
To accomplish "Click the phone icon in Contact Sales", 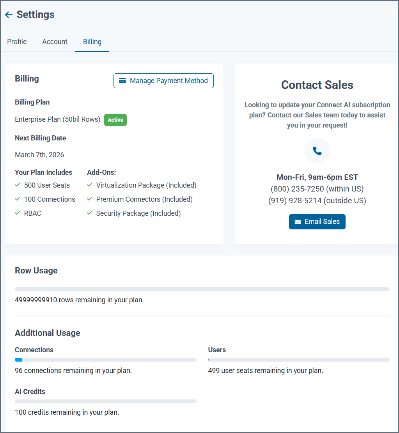I will tap(317, 151).
